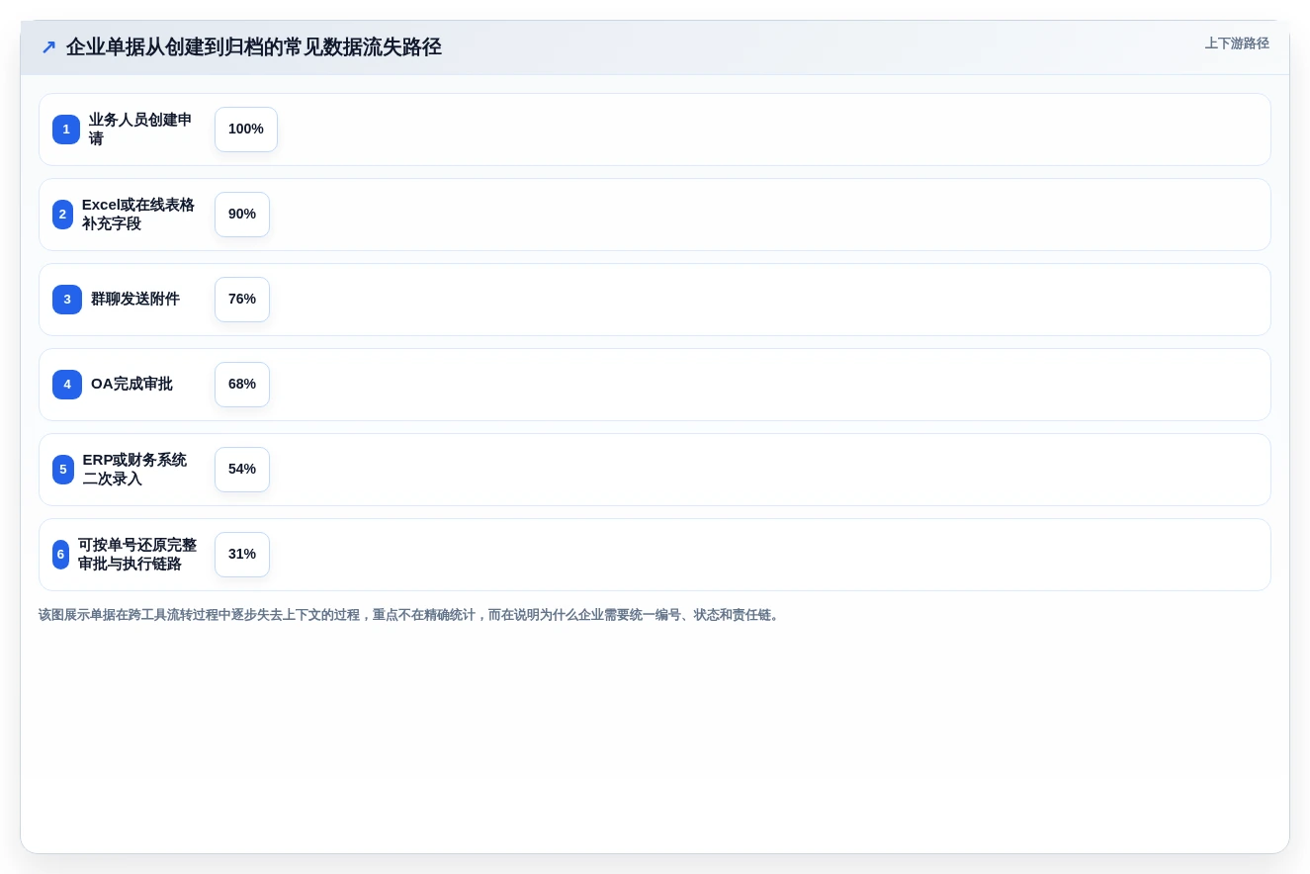Select the 76% value chip

[x=242, y=300]
